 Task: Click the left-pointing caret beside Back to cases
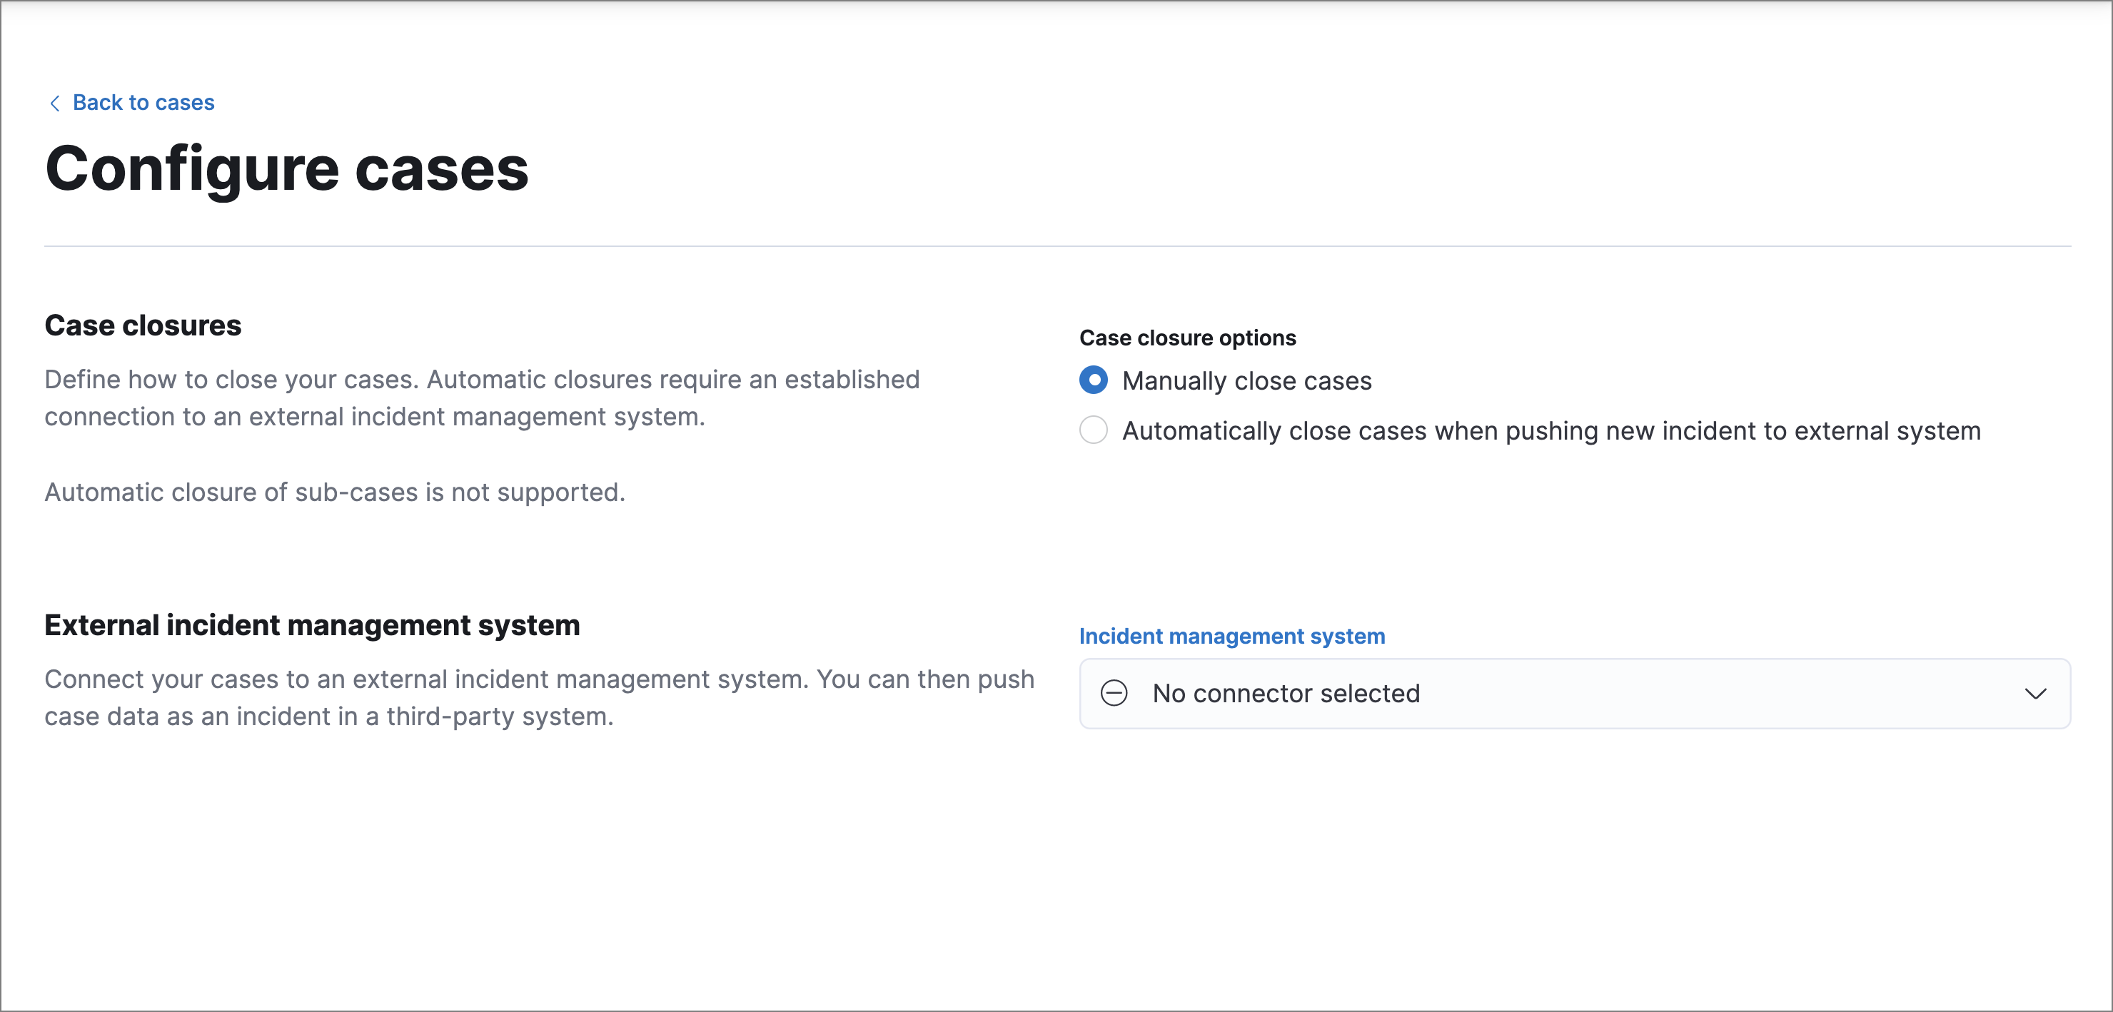coord(54,101)
